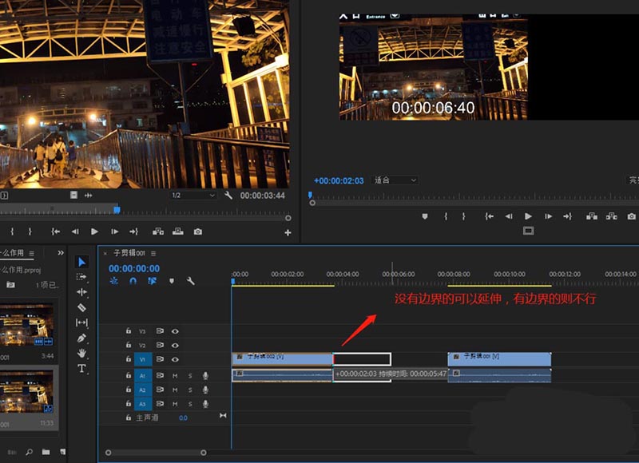Export frame with Program Monitor camera icon
Image resolution: width=639 pixels, height=463 pixels.
click(631, 216)
